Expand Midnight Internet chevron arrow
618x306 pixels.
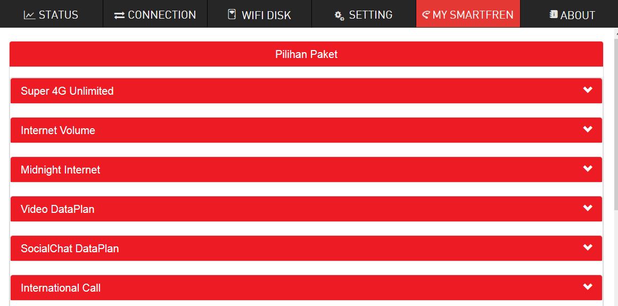pyautogui.click(x=588, y=169)
